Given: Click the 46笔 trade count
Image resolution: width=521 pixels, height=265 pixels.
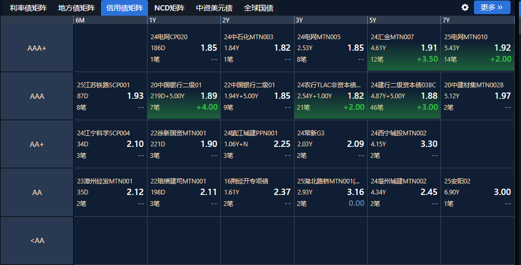Looking at the screenshot, I should (x=377, y=108).
